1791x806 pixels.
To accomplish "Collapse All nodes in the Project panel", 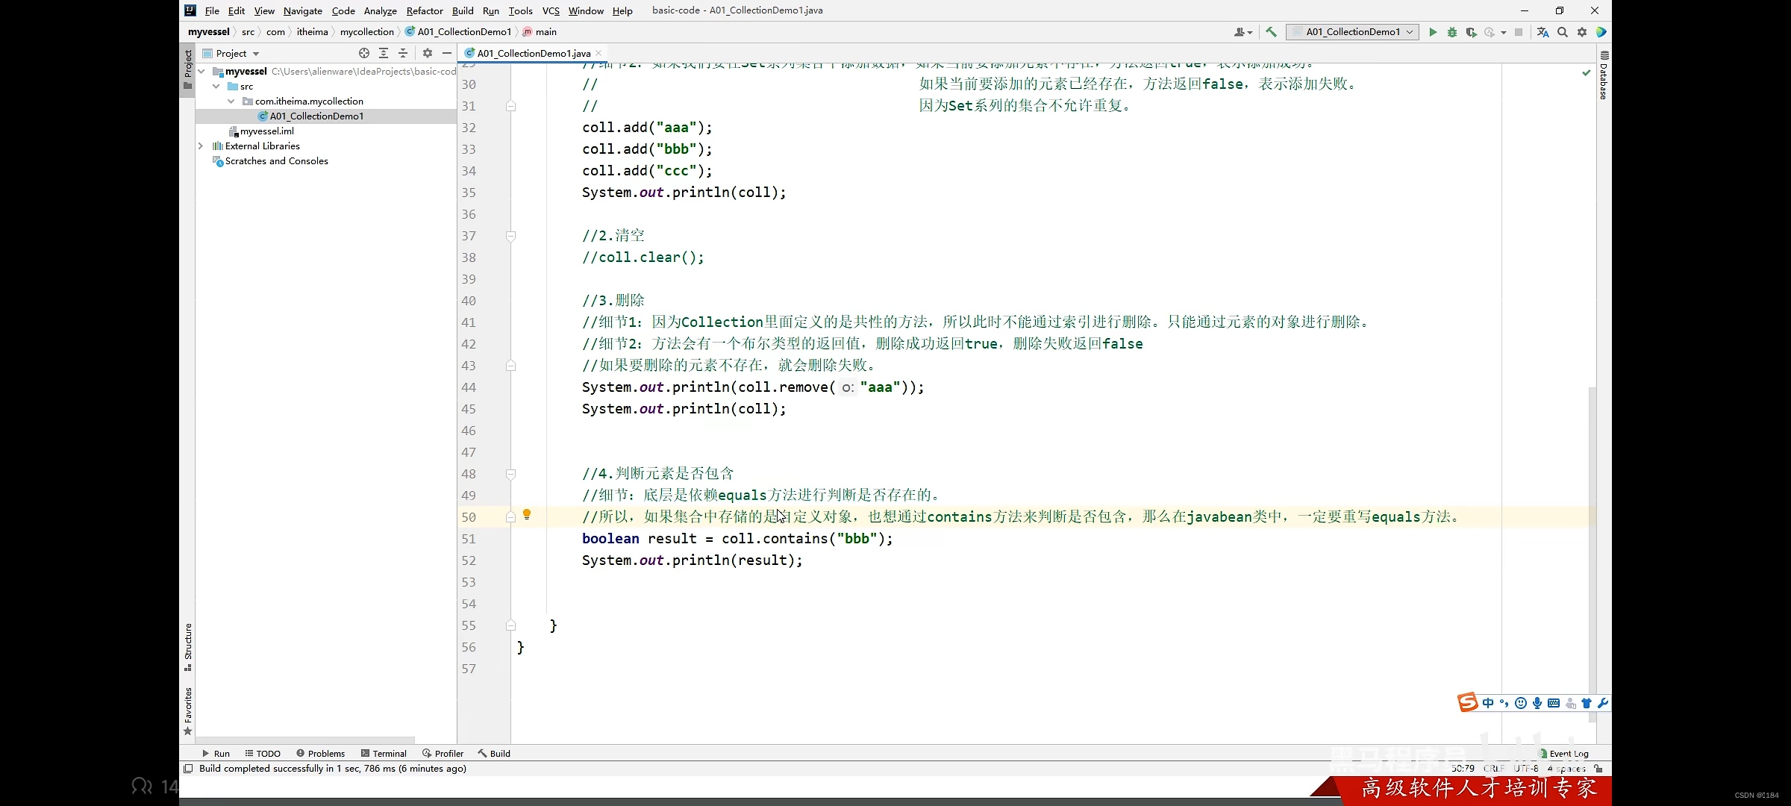I will point(403,53).
